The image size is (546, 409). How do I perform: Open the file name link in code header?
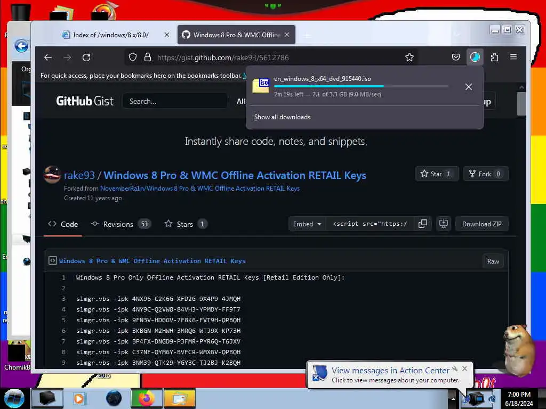(x=152, y=261)
